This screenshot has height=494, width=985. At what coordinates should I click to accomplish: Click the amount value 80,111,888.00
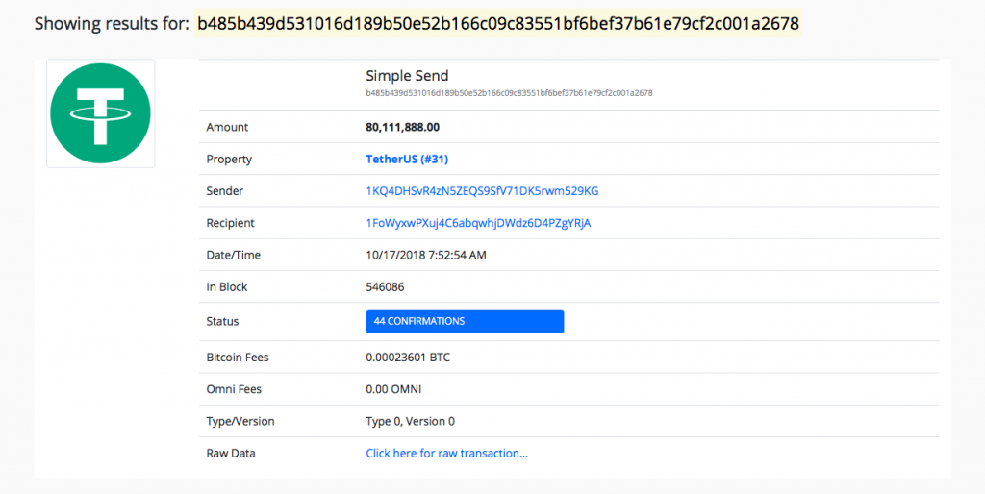point(403,127)
